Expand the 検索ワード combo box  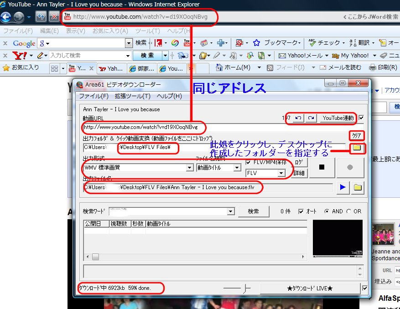tap(231, 211)
